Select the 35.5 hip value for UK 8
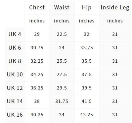132x123 pixels. pos(87,61)
